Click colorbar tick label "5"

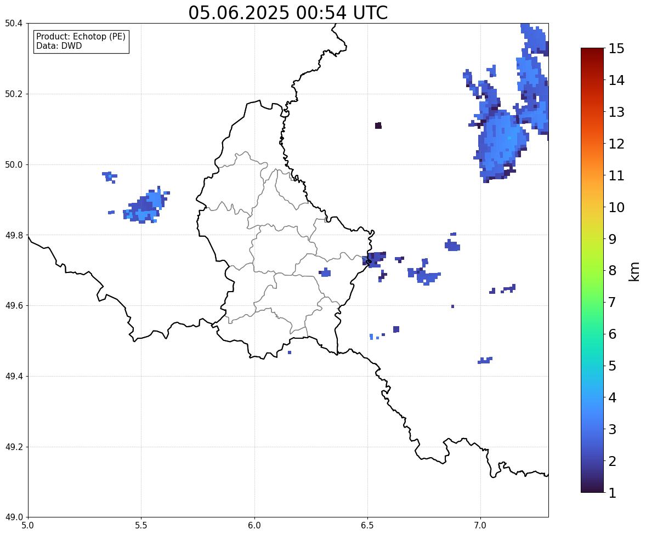pos(612,366)
